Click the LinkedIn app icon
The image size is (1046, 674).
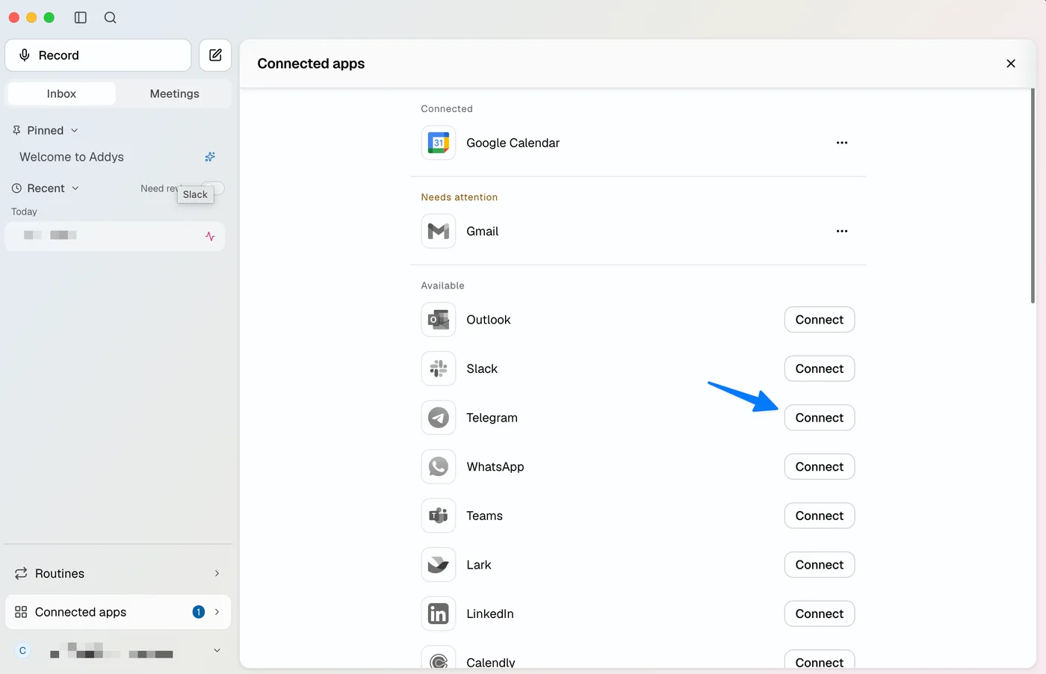(439, 613)
